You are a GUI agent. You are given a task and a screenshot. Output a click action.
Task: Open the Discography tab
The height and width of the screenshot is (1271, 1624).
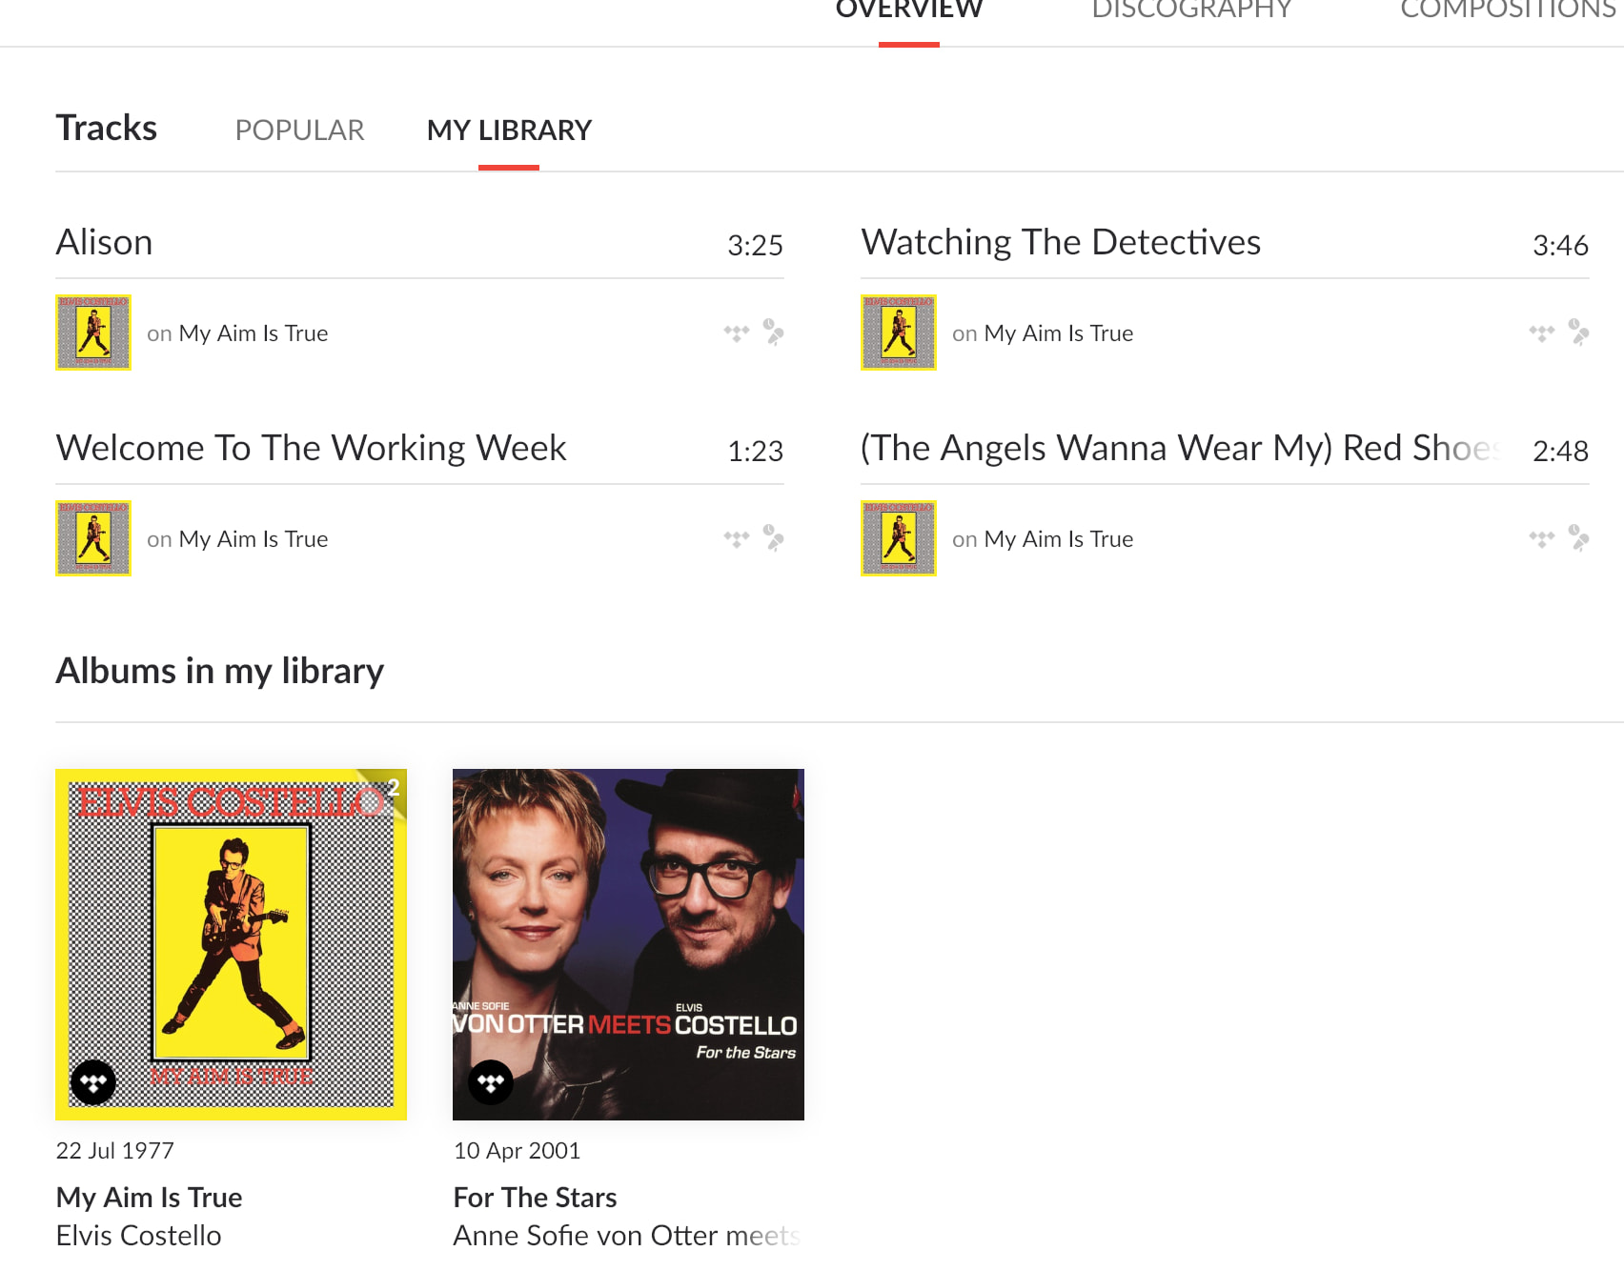[1191, 11]
